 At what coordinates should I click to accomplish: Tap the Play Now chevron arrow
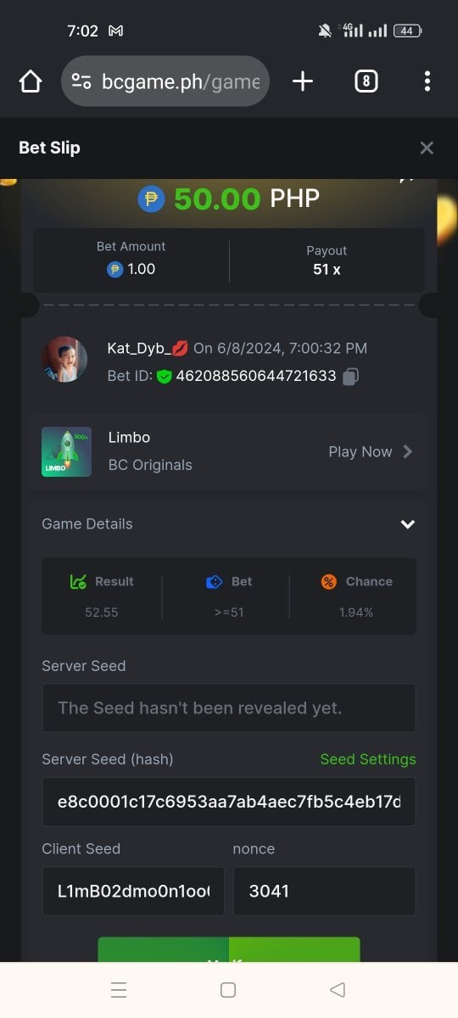click(x=408, y=451)
